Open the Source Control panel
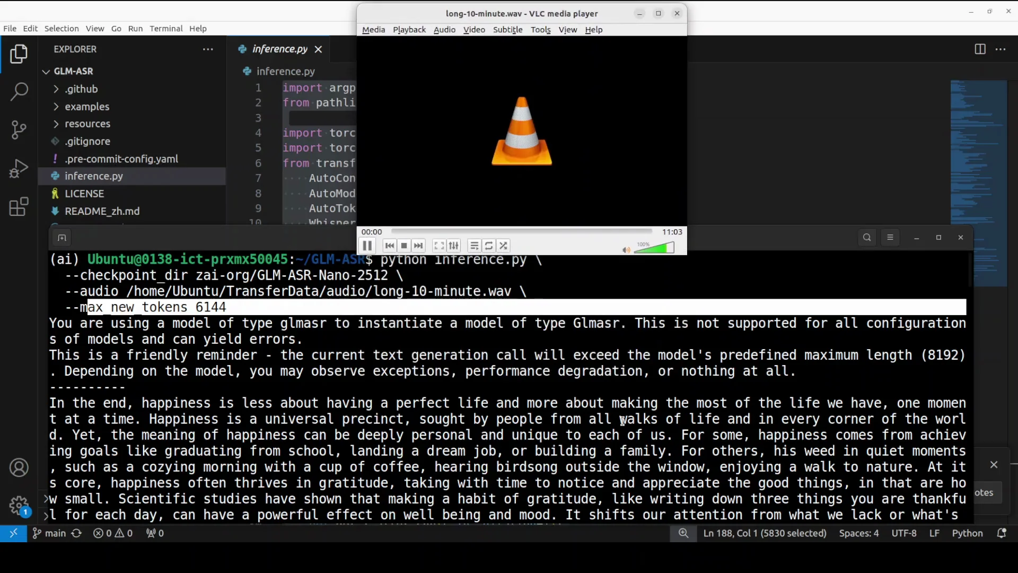 (20, 130)
